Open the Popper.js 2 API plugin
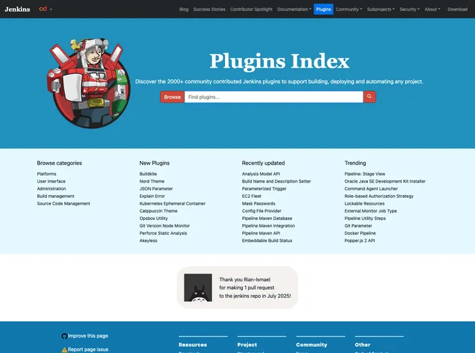The width and height of the screenshot is (475, 353). (x=360, y=241)
